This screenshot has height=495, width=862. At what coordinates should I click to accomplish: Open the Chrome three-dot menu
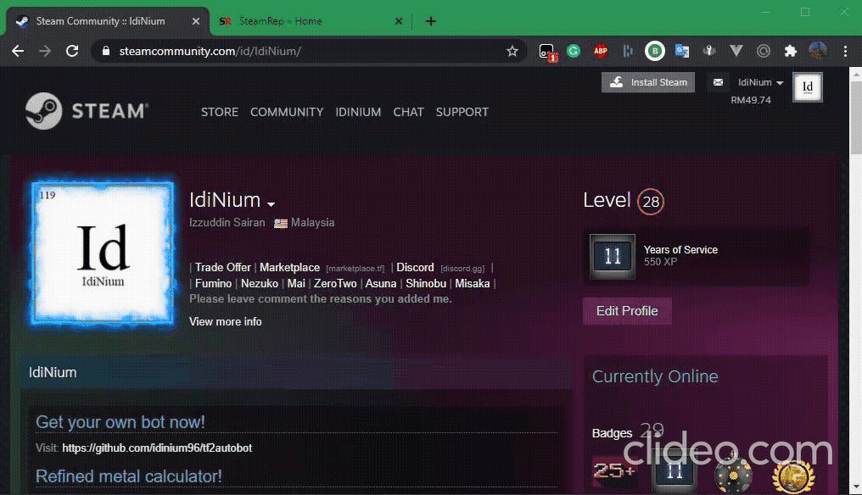tap(846, 51)
